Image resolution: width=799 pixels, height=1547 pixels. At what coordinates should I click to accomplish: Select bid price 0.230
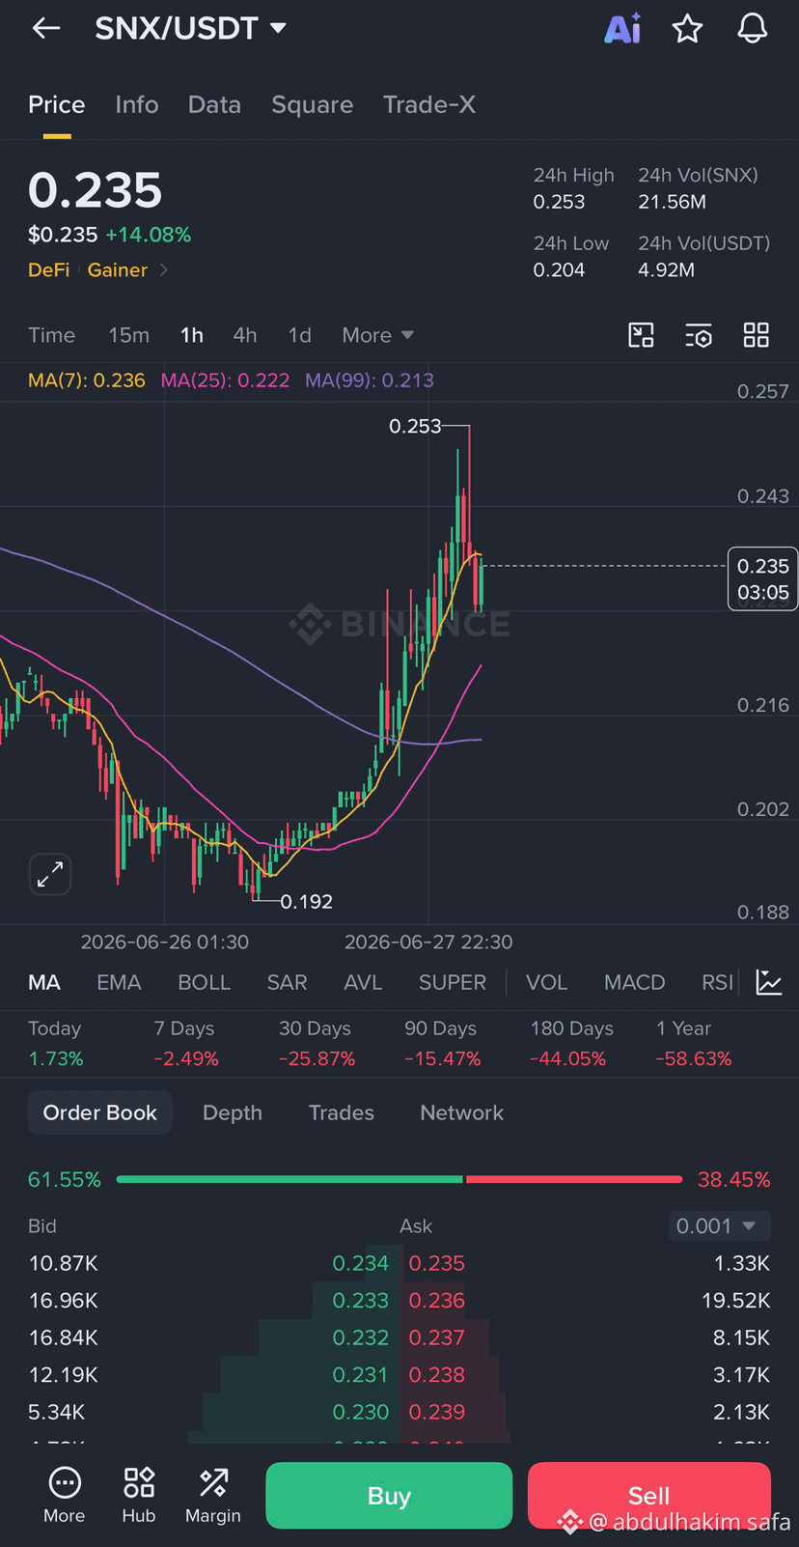coord(360,1412)
